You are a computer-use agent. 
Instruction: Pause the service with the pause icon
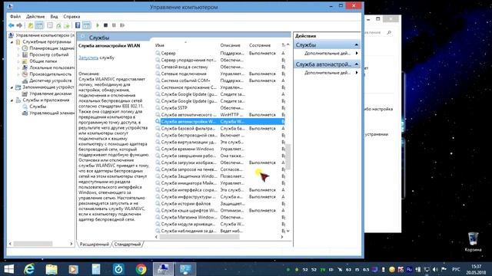[114, 25]
